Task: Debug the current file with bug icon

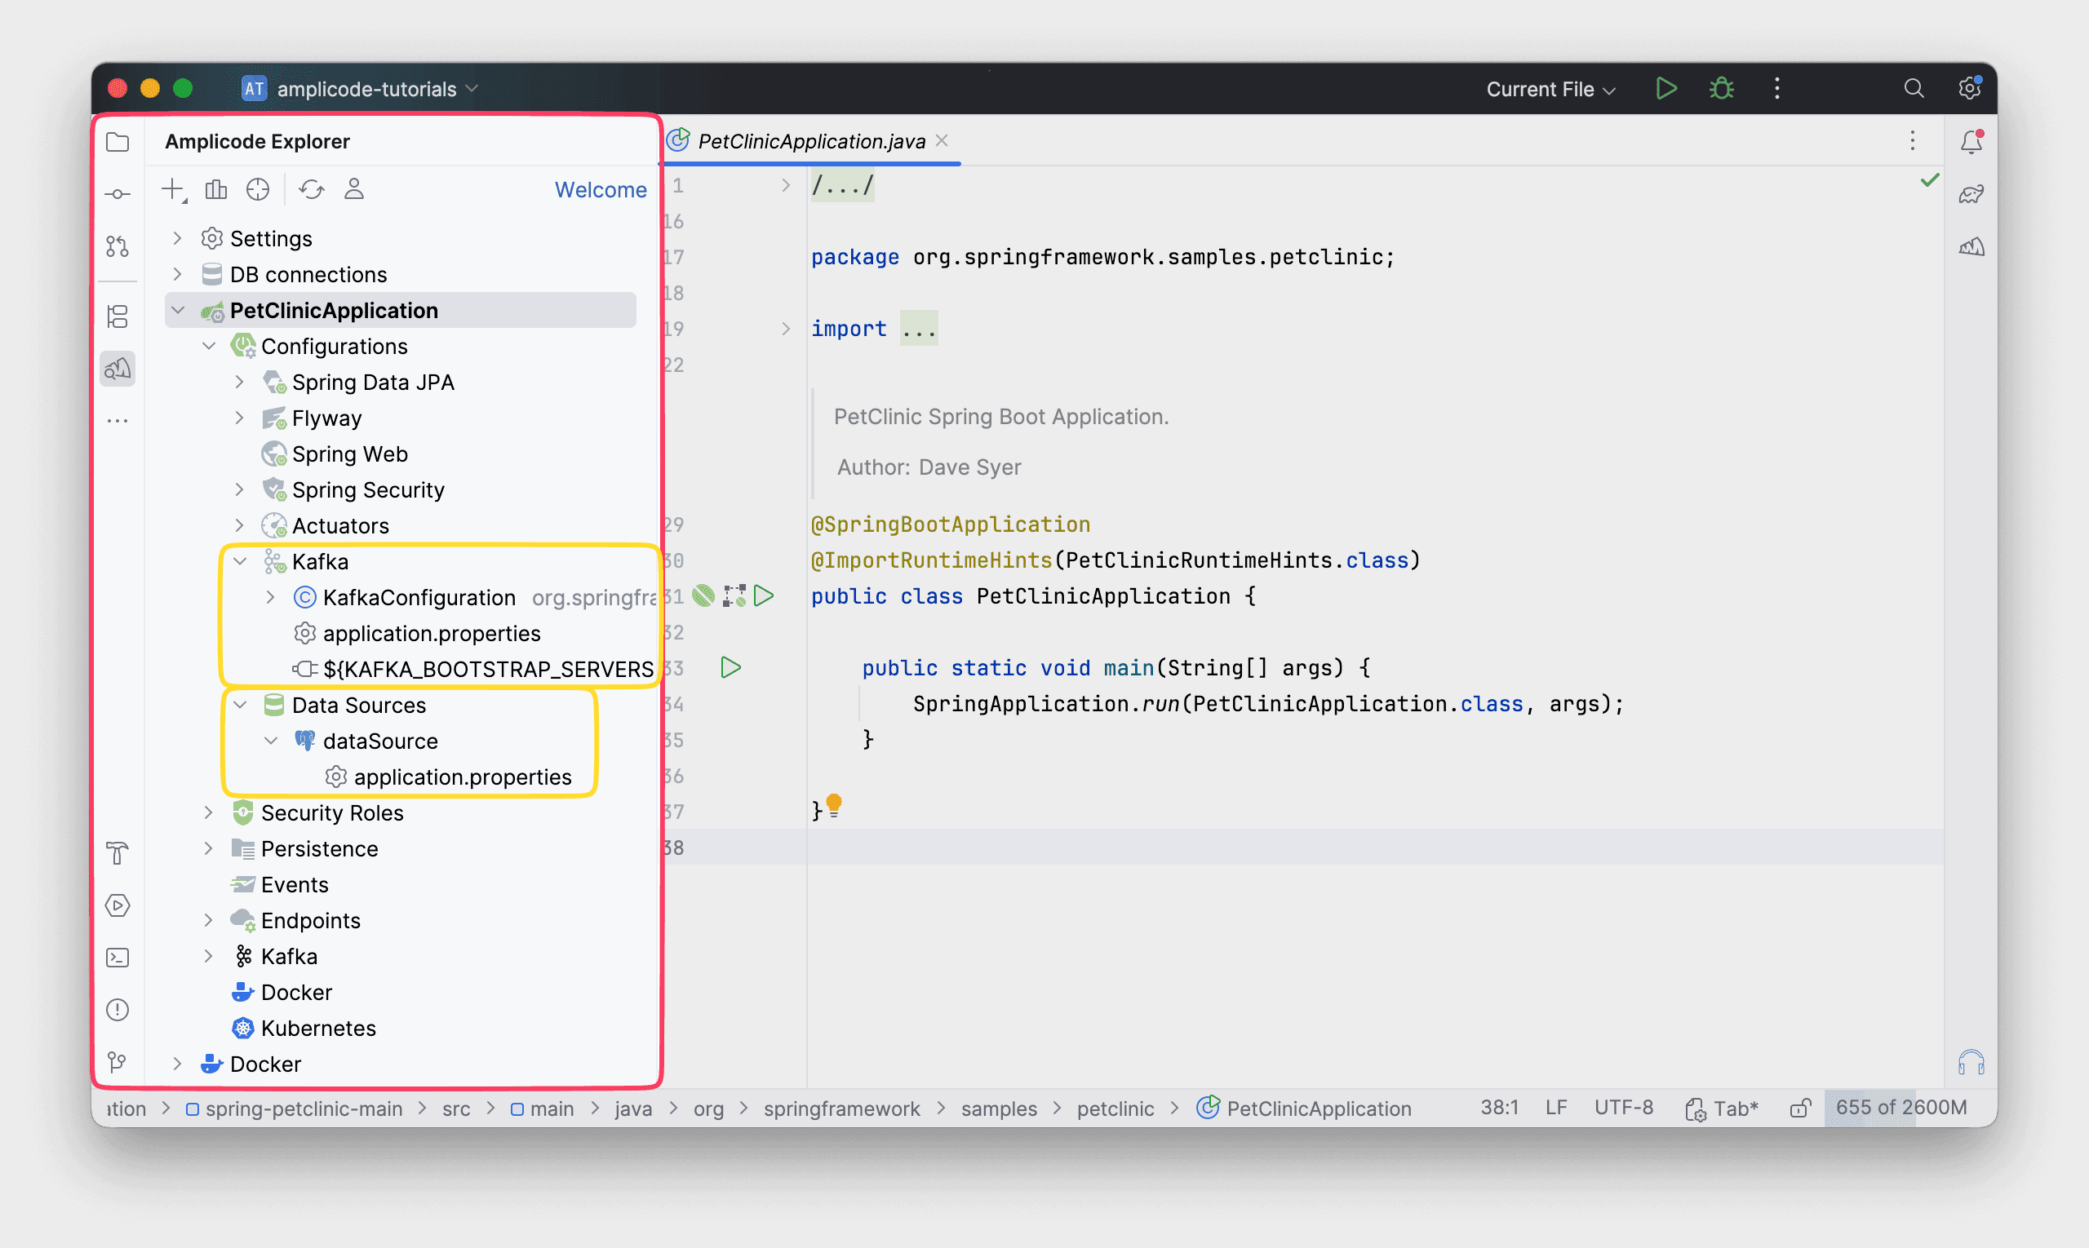Action: coord(1721,88)
